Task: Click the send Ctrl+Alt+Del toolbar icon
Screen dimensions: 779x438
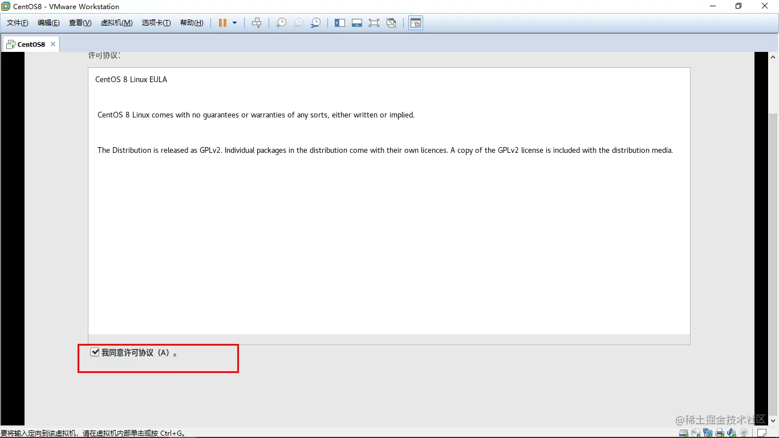Action: click(257, 23)
